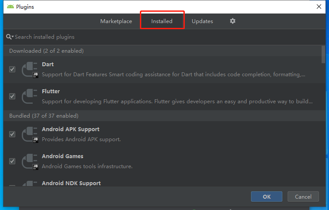Select the Android NDK Support row title
329x210 pixels.
[x=71, y=183]
